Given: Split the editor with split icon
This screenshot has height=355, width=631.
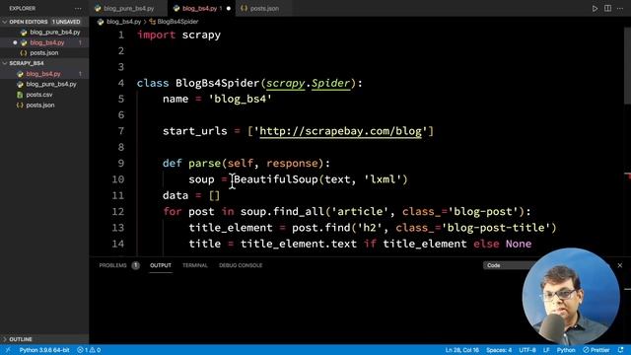Looking at the screenshot, I should pos(607,9).
